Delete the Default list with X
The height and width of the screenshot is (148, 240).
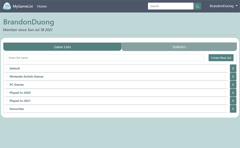pyautogui.click(x=233, y=69)
